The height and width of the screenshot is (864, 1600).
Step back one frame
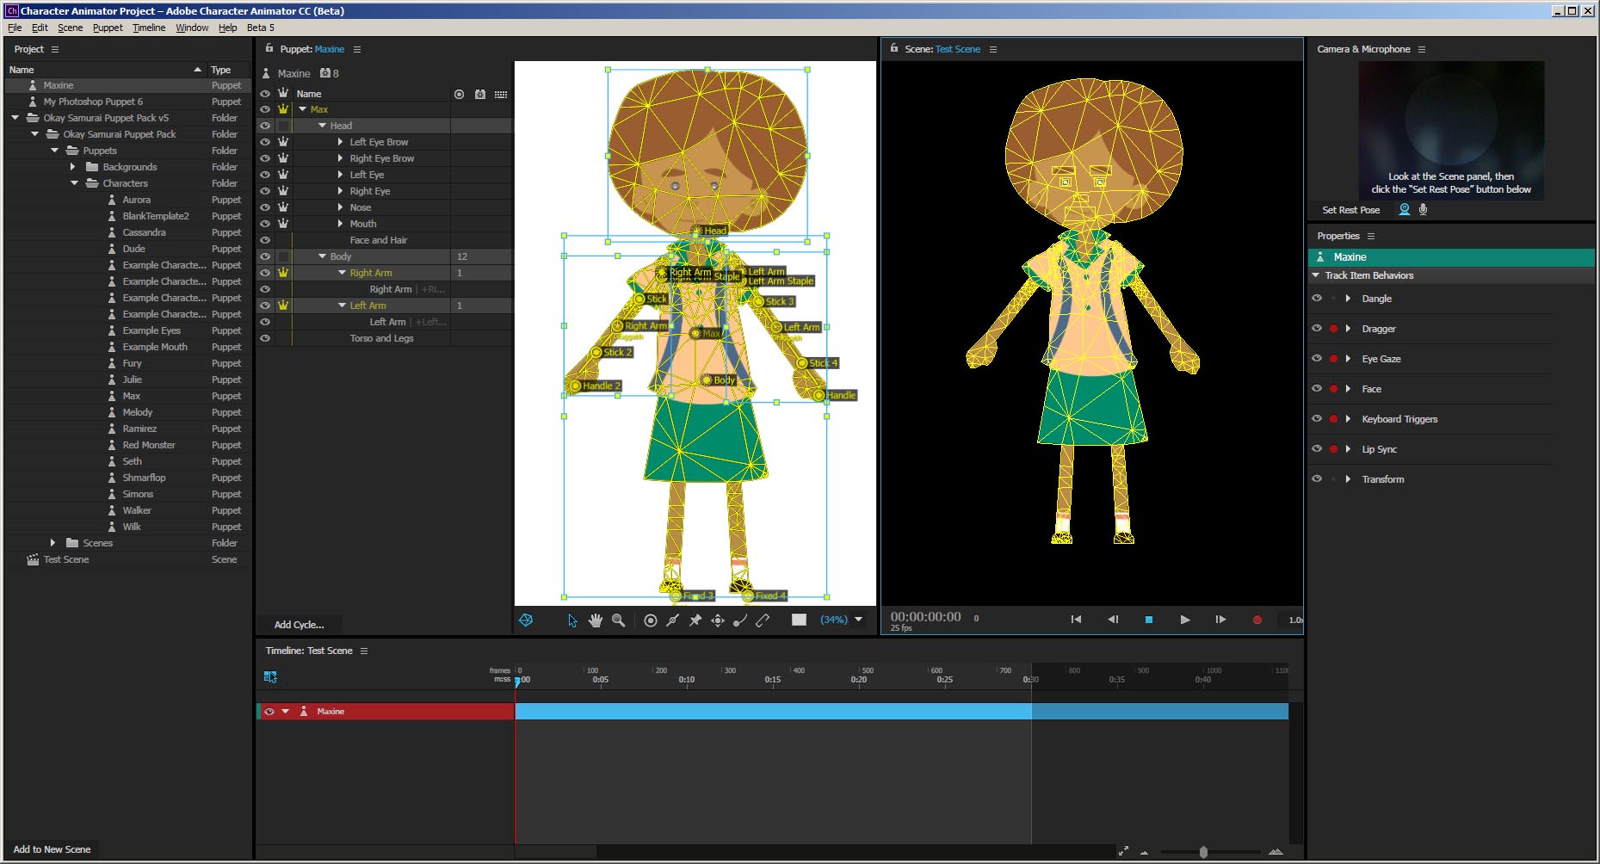coord(1113,619)
